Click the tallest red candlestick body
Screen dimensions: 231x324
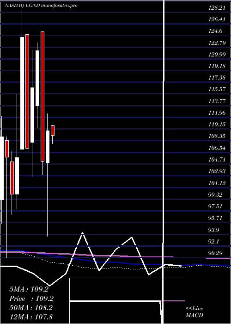tap(43, 96)
